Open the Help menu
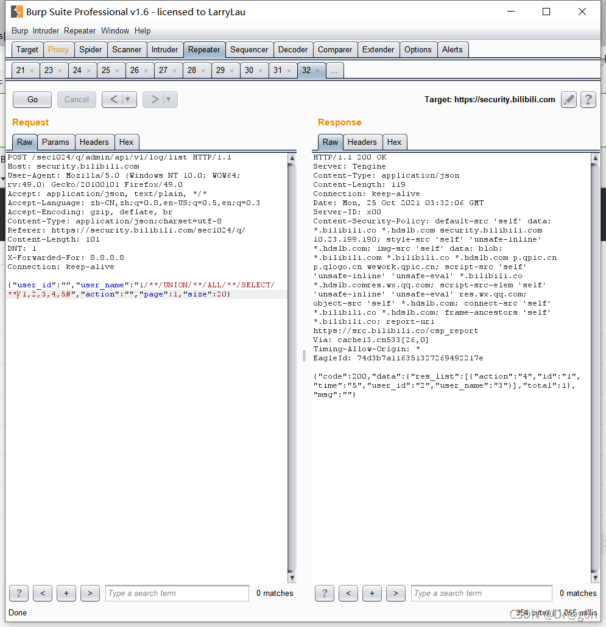606x627 pixels. click(x=143, y=31)
